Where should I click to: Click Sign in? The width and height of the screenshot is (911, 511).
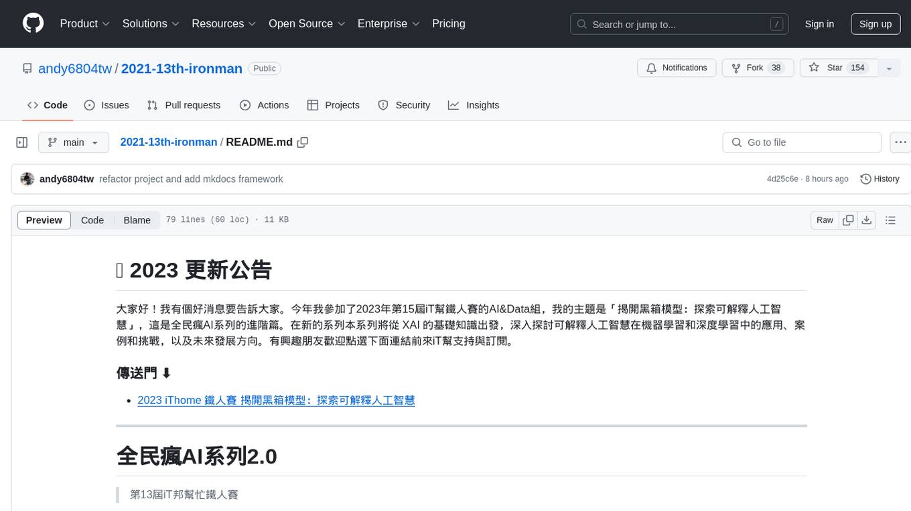point(819,24)
